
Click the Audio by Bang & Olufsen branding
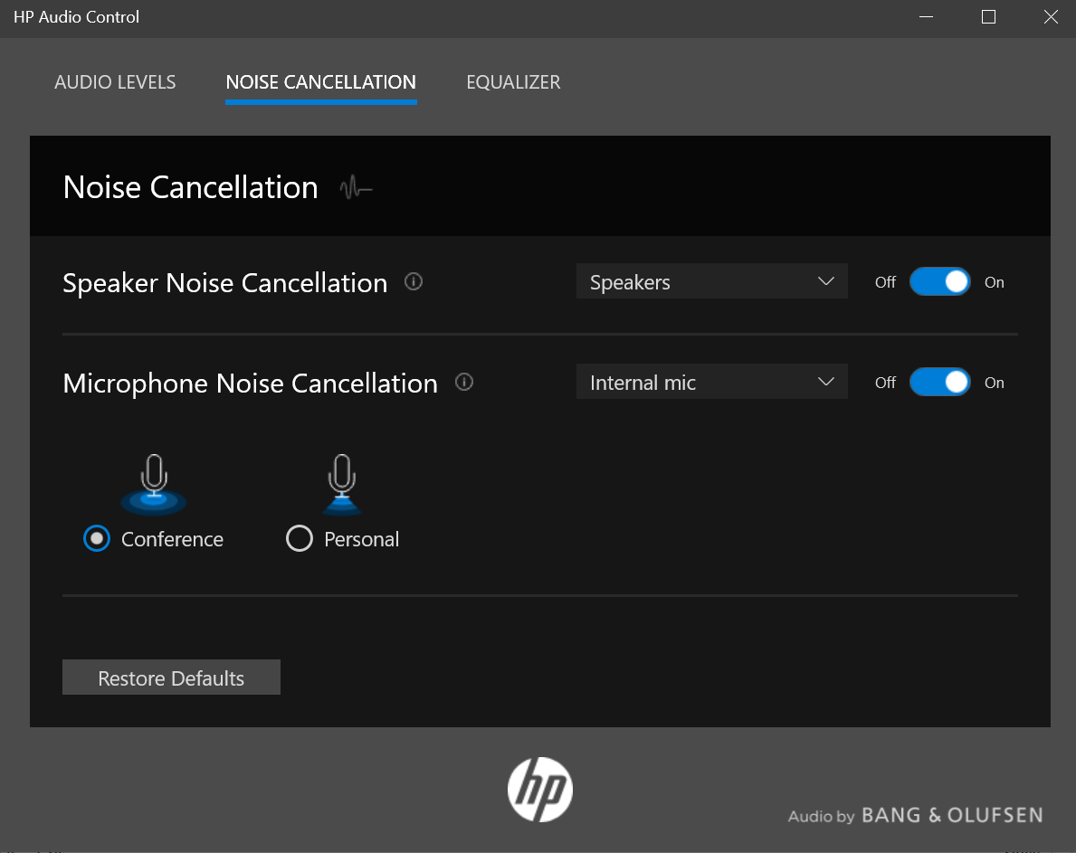pos(915,815)
